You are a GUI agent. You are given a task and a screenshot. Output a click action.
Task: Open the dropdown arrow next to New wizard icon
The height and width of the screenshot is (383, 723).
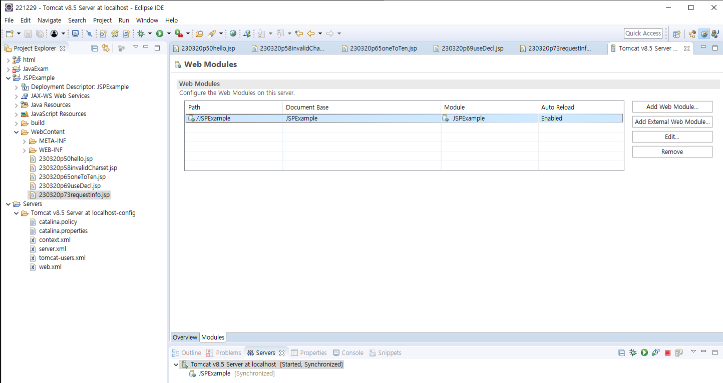(x=19, y=33)
